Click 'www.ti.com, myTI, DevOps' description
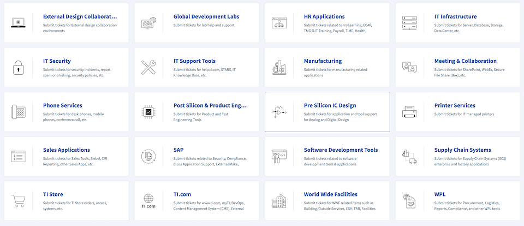 209,206
